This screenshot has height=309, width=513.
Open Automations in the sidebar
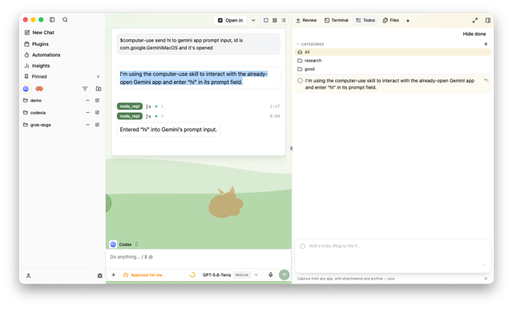[x=42, y=55]
